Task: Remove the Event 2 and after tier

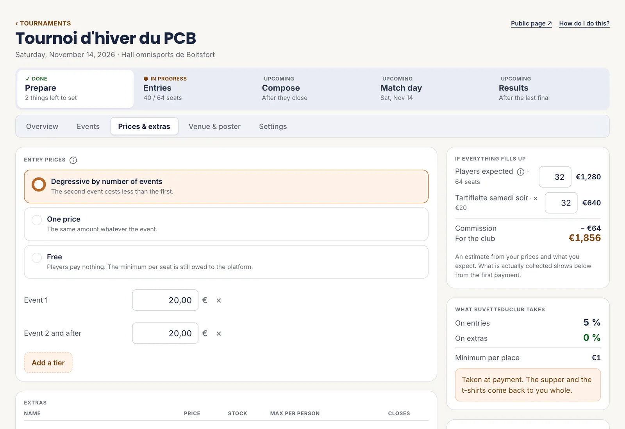Action: [x=219, y=333]
